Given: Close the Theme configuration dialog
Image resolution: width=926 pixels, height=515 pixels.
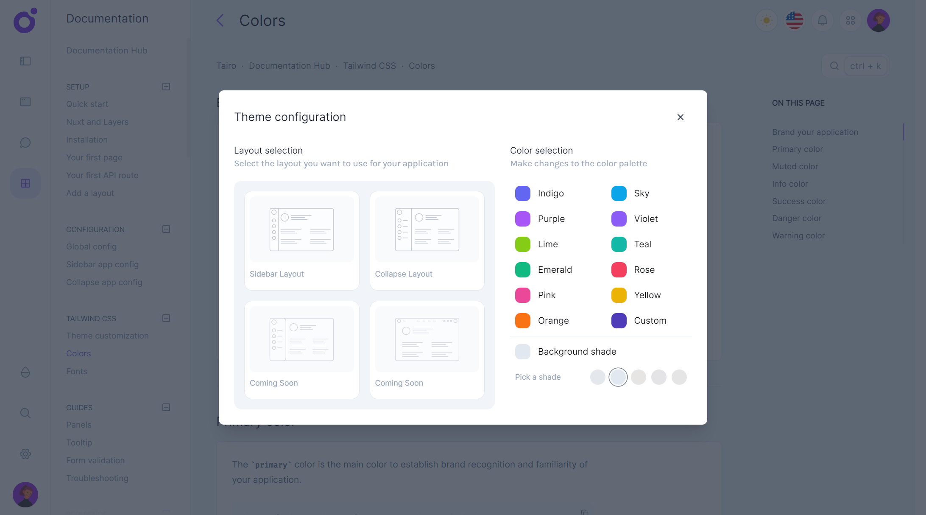Looking at the screenshot, I should (x=680, y=117).
